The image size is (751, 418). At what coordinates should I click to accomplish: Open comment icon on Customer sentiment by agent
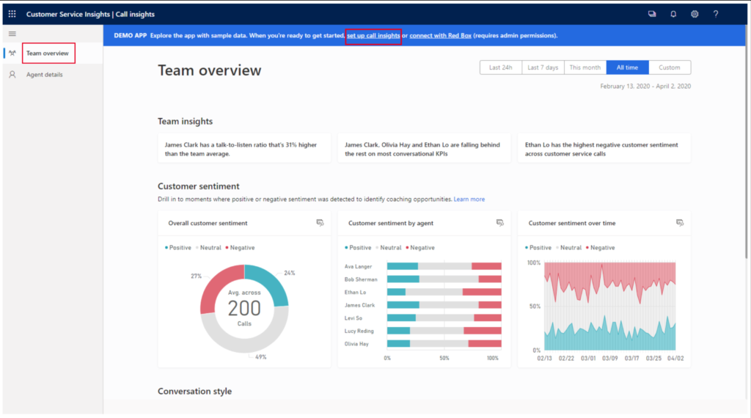click(500, 223)
